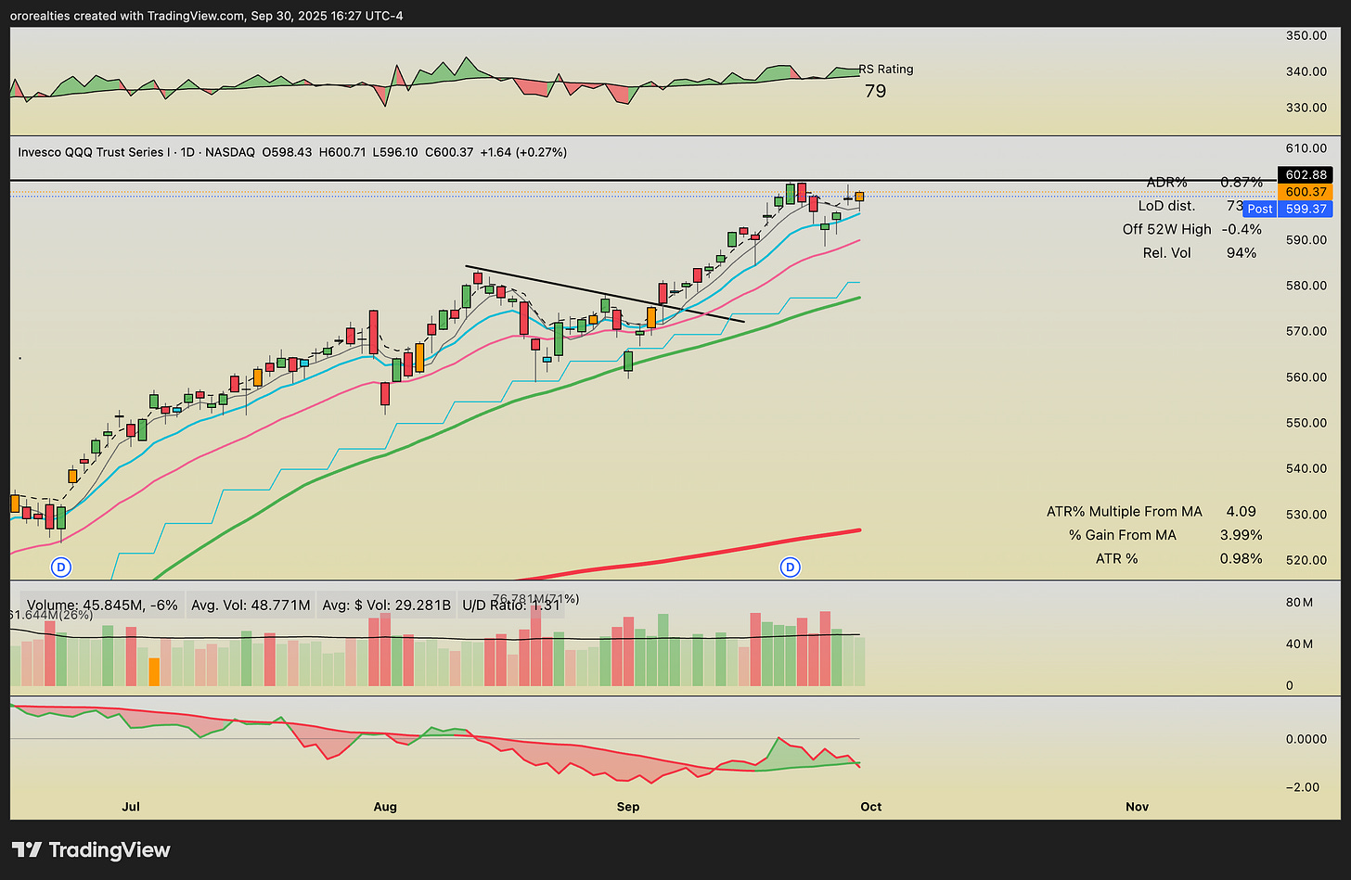
Task: Click the Volume: 45.845M, -6% readout
Action: coord(102,605)
